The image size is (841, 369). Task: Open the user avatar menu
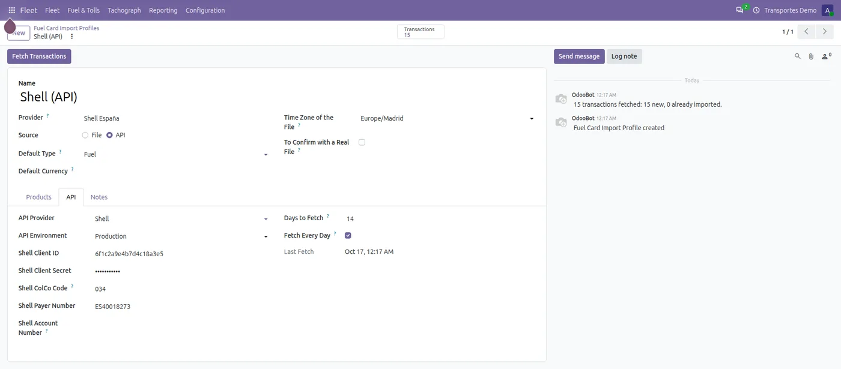(828, 10)
